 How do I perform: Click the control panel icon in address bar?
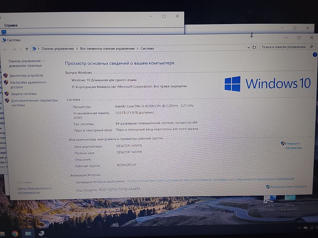point(34,49)
